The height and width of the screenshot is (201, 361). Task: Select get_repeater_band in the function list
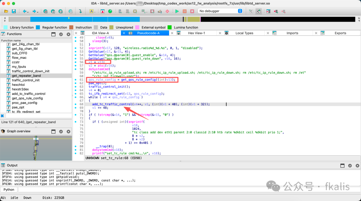click(x=26, y=76)
